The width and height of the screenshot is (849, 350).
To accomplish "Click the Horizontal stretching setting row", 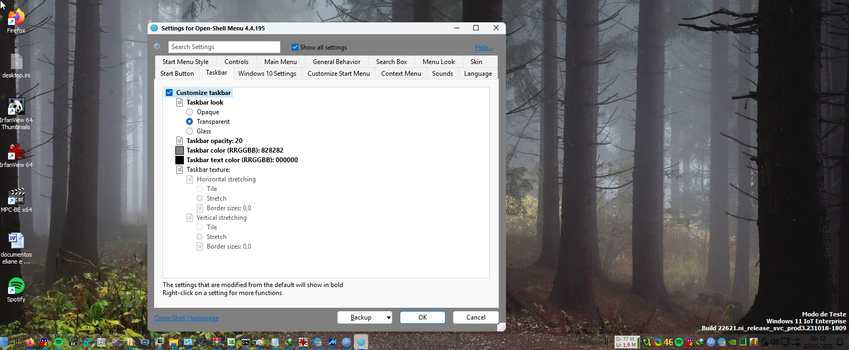I will point(226,179).
